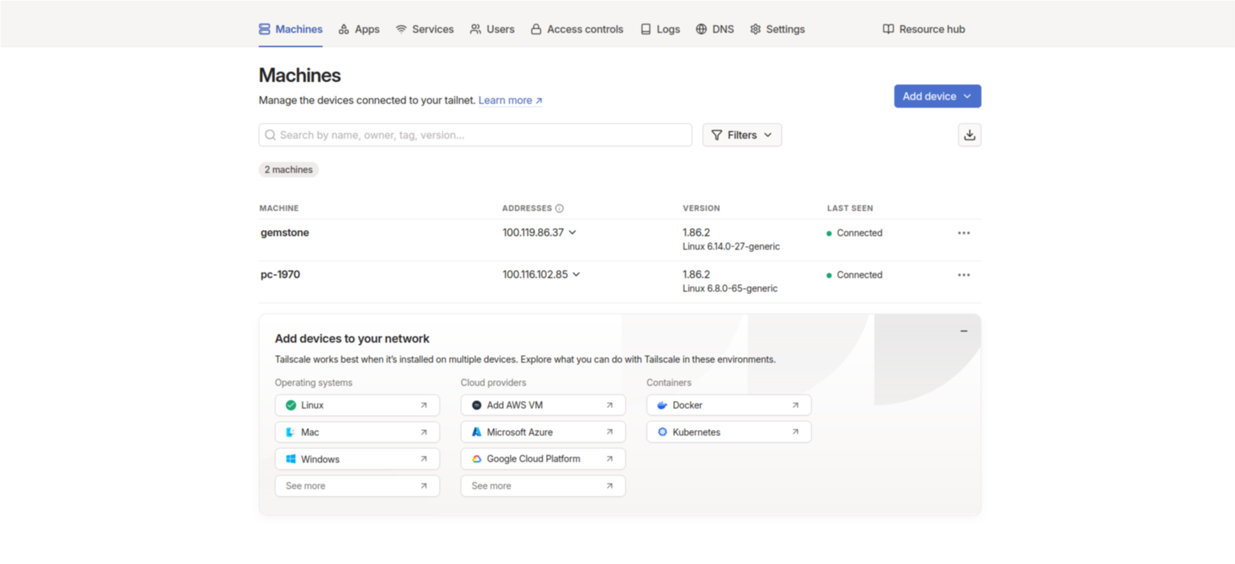Open the Microsoft Azure link
Image resolution: width=1235 pixels, height=564 pixels.
[543, 432]
